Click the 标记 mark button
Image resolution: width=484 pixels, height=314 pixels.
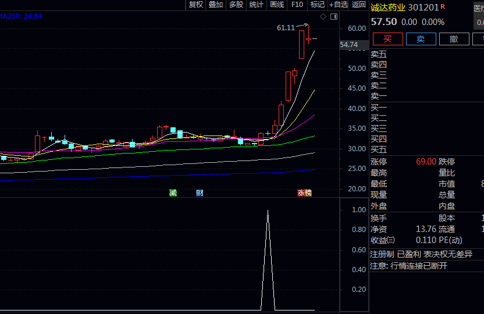[x=318, y=5]
